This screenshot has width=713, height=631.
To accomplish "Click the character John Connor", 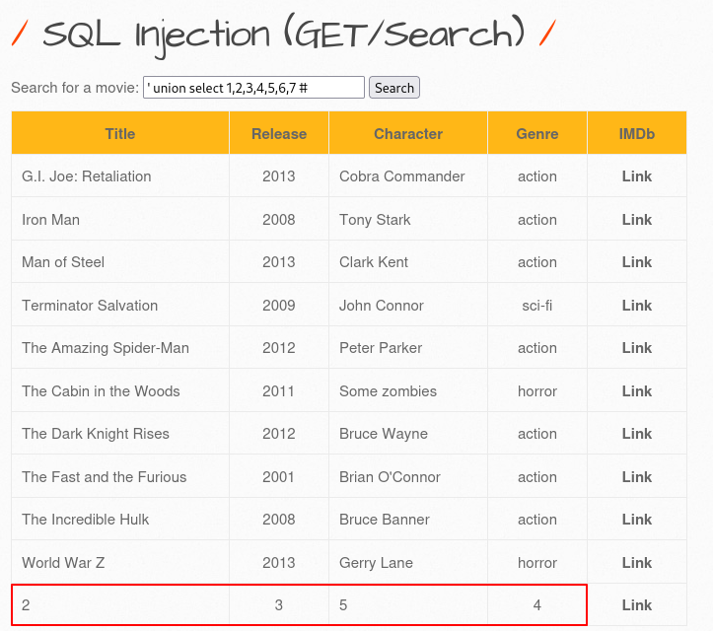I will pos(381,306).
